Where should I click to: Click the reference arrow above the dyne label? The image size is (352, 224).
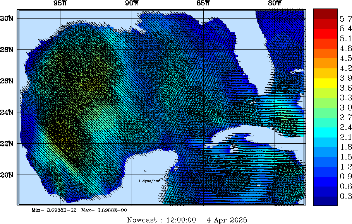pos(143,171)
